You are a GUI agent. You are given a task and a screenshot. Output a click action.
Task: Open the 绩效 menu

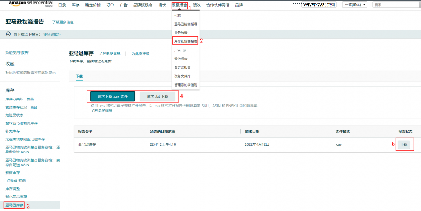coord(197,5)
